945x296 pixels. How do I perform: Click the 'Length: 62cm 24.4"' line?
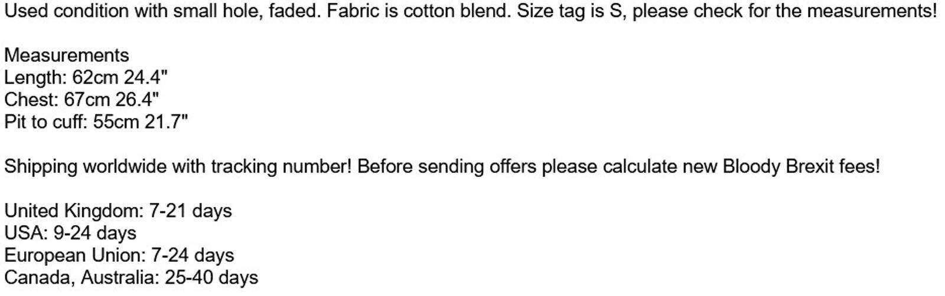point(86,78)
